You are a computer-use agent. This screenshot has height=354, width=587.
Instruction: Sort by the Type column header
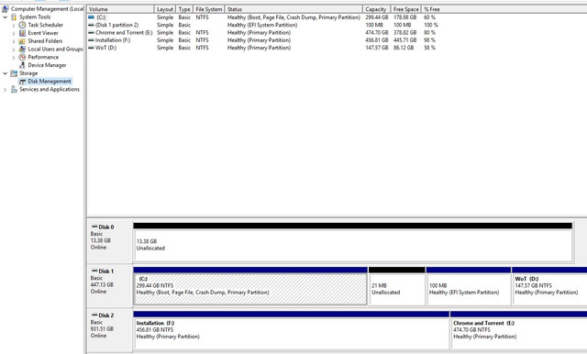point(184,9)
